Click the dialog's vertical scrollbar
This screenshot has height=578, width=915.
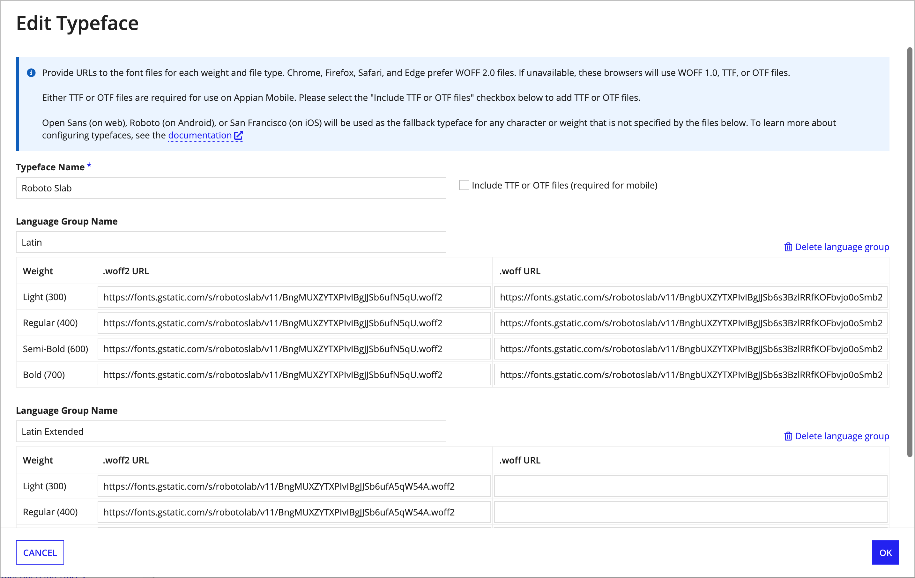910,252
